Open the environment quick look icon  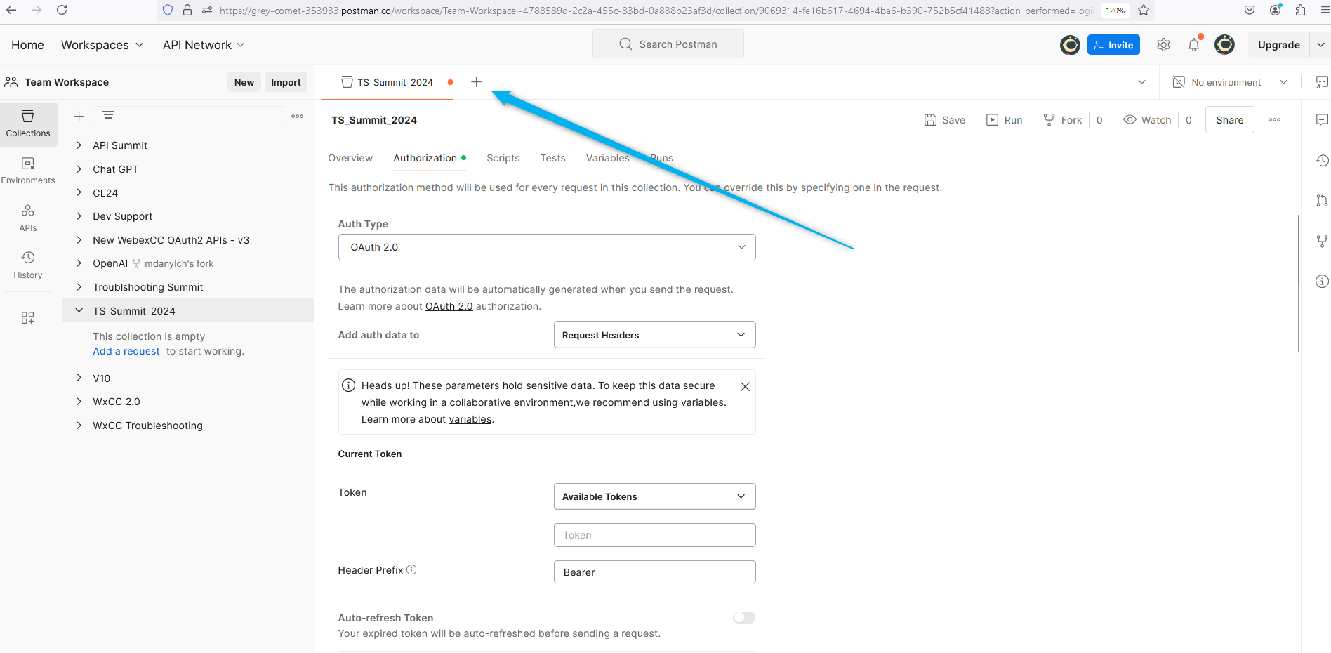pyautogui.click(x=1322, y=82)
